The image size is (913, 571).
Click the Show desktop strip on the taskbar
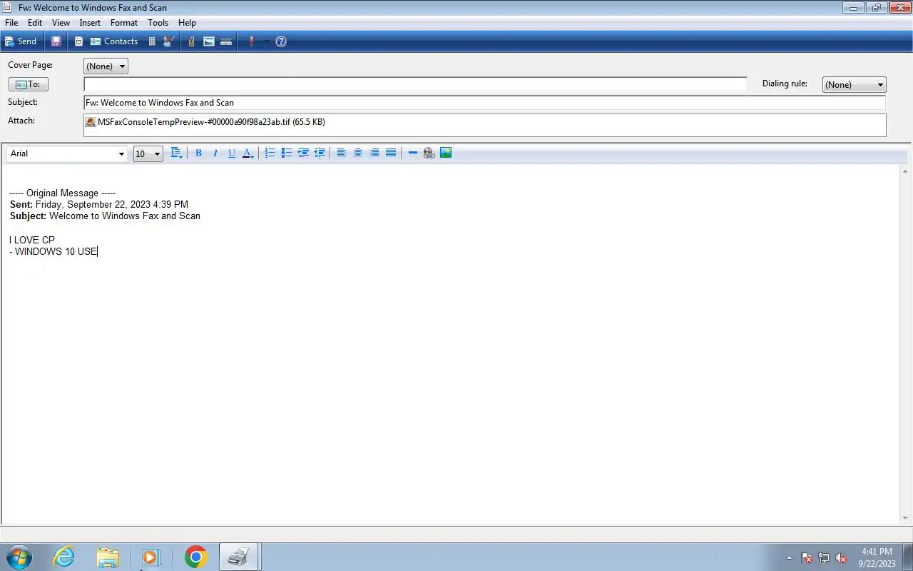(x=908, y=557)
